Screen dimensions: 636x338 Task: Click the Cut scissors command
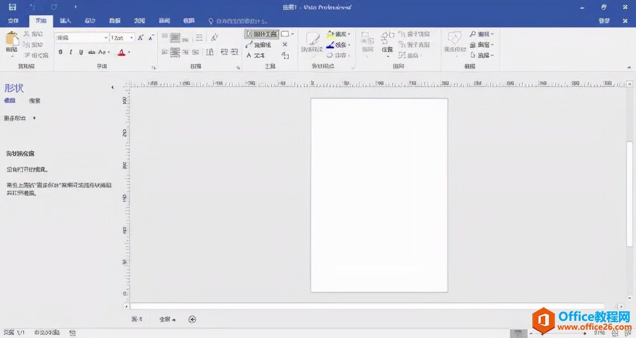[x=33, y=34]
